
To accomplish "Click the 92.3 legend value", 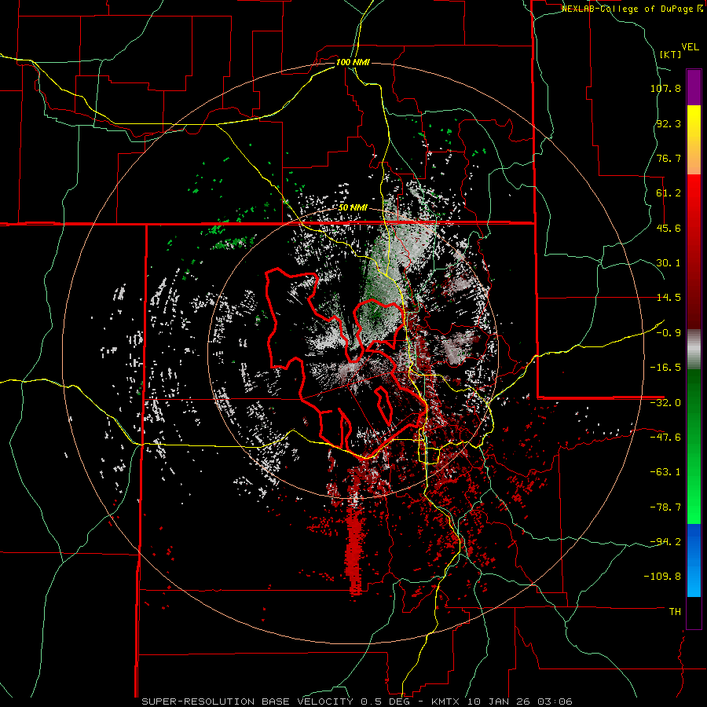I will (669, 123).
